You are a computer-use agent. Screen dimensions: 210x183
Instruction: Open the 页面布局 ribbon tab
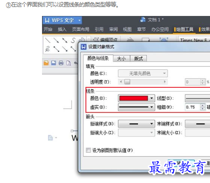[x=80, y=29]
